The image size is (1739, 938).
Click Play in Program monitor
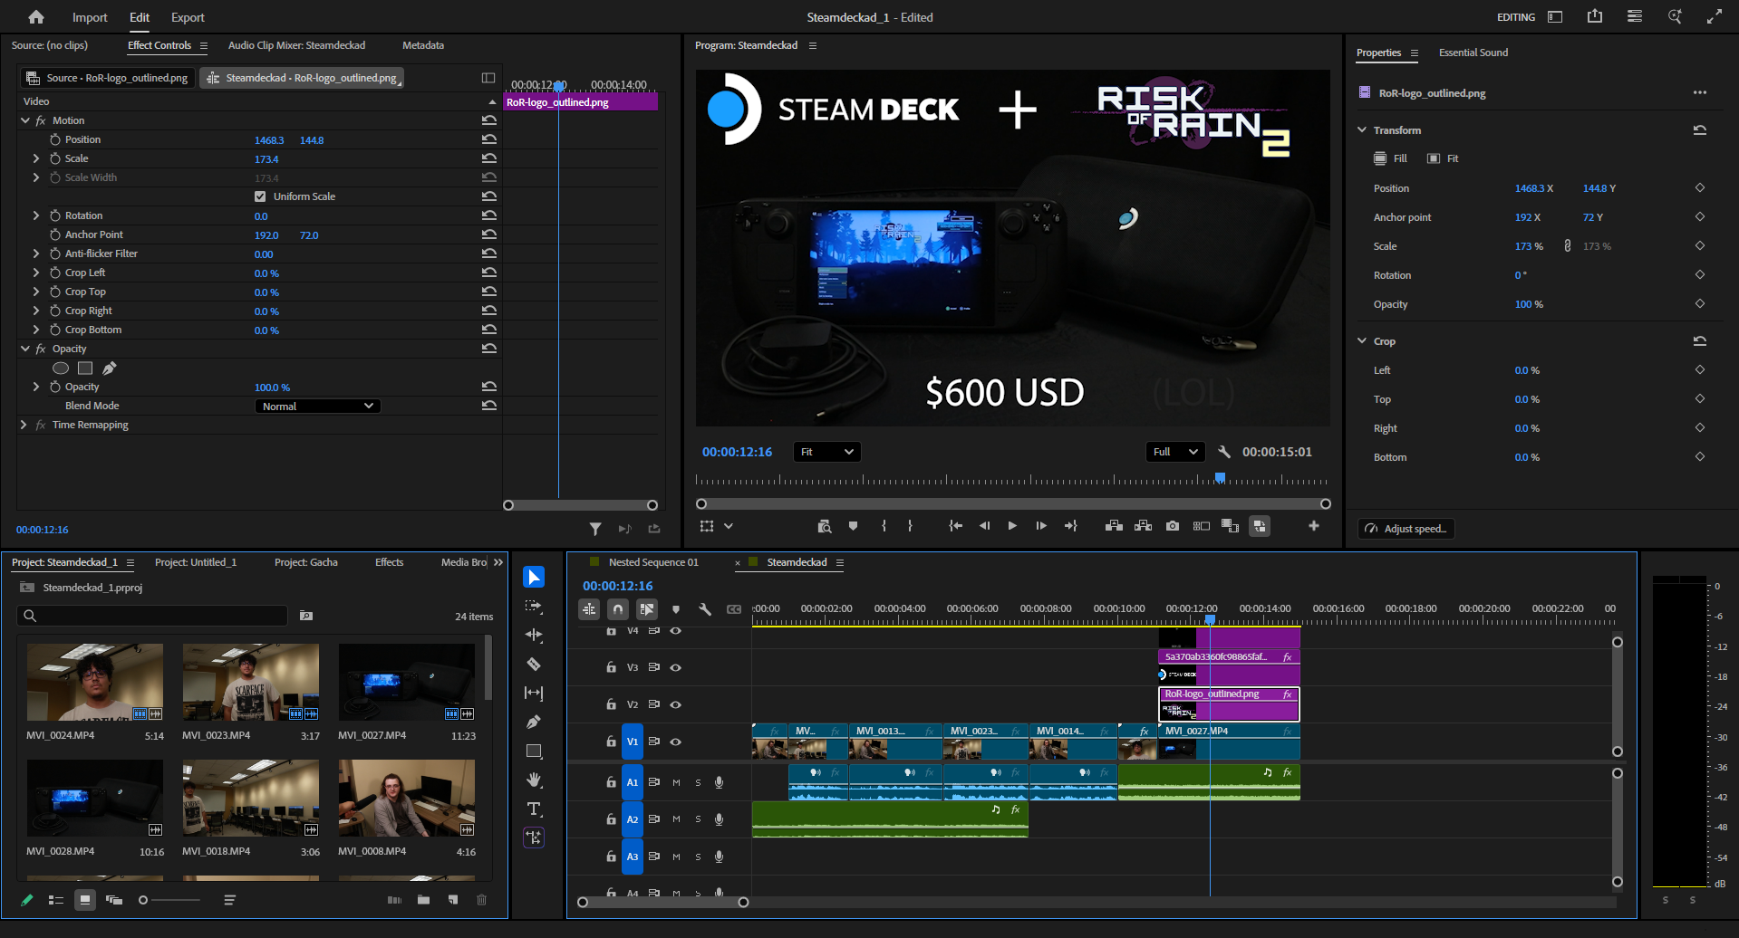coord(1012,526)
